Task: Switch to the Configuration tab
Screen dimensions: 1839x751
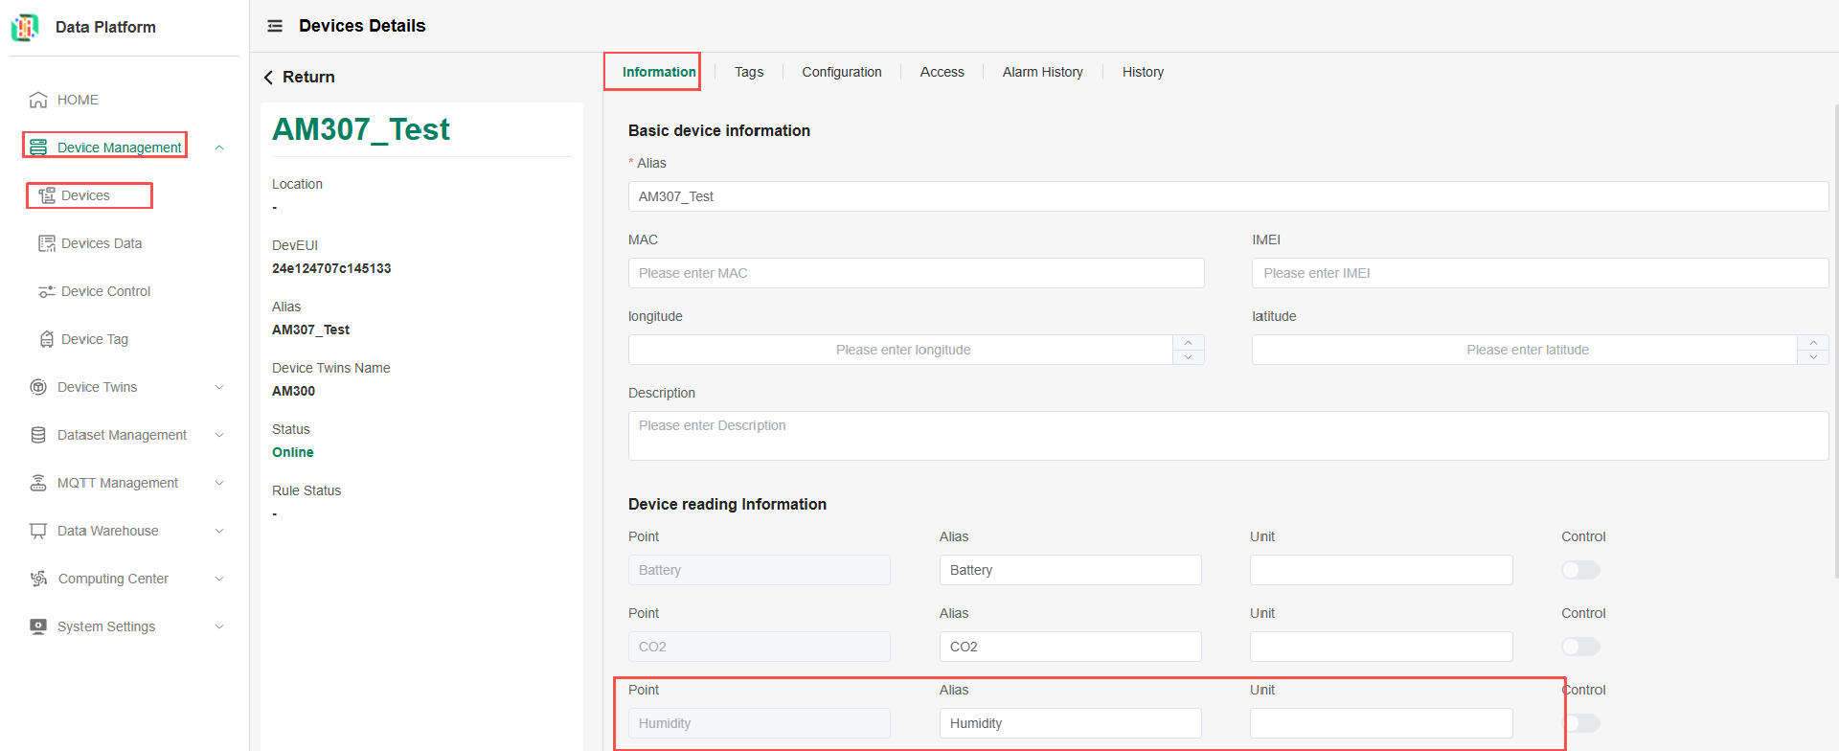Action: 841,72
